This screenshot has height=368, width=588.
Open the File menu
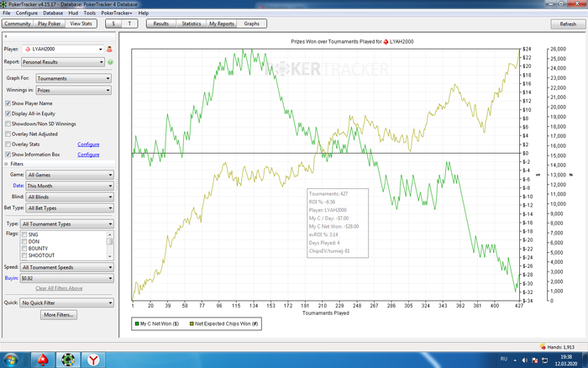7,13
